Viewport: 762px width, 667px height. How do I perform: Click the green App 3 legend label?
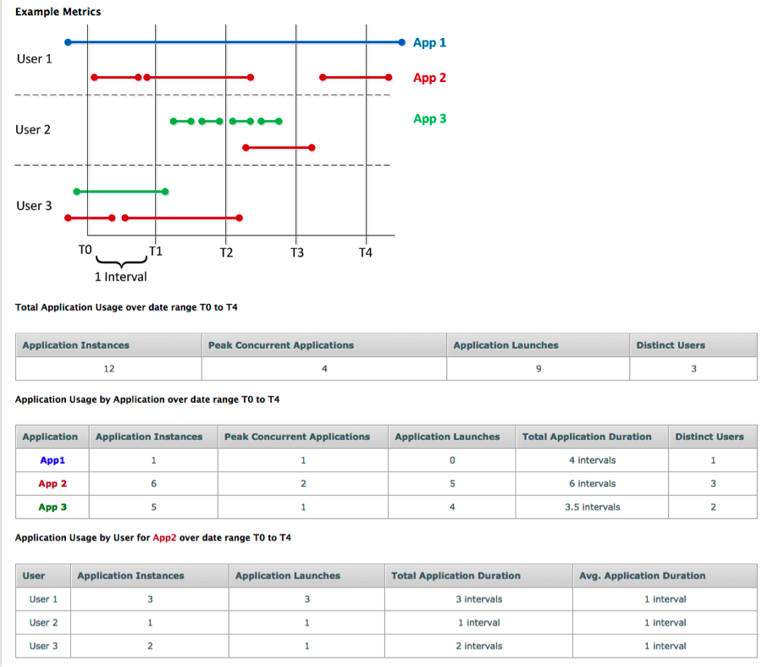429,119
